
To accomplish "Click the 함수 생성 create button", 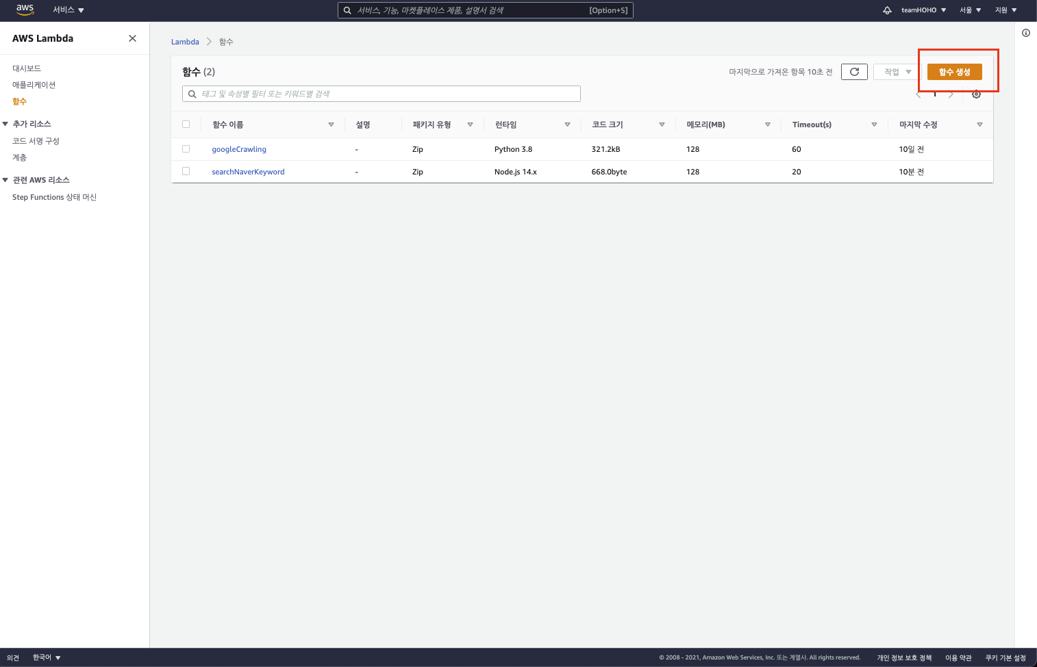I will (x=954, y=72).
